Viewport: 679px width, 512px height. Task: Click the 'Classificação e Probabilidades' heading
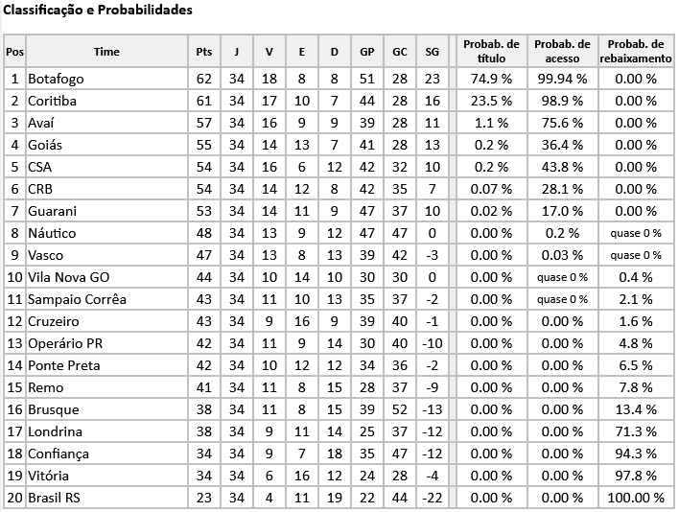(x=98, y=11)
